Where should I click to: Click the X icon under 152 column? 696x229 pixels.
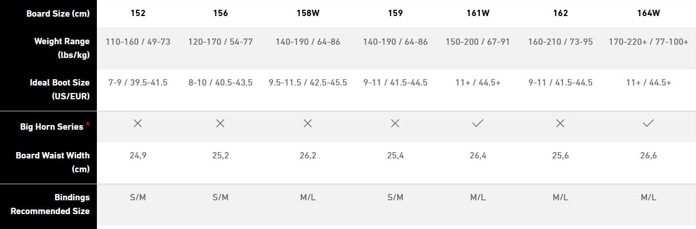[138, 123]
